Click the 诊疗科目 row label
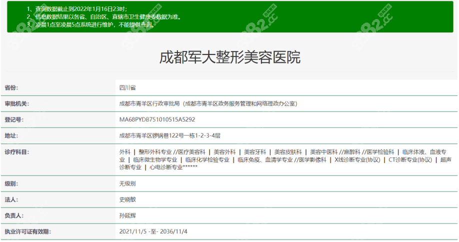This screenshot has width=459, height=242. point(16,152)
